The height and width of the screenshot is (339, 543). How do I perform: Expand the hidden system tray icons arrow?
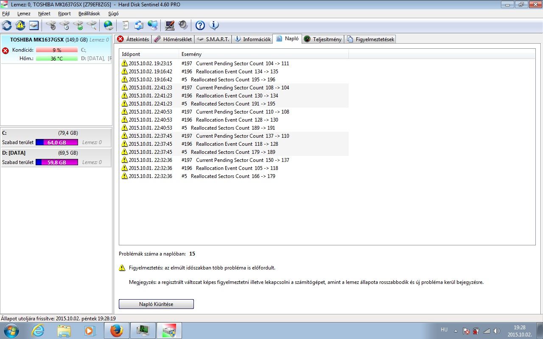click(456, 331)
